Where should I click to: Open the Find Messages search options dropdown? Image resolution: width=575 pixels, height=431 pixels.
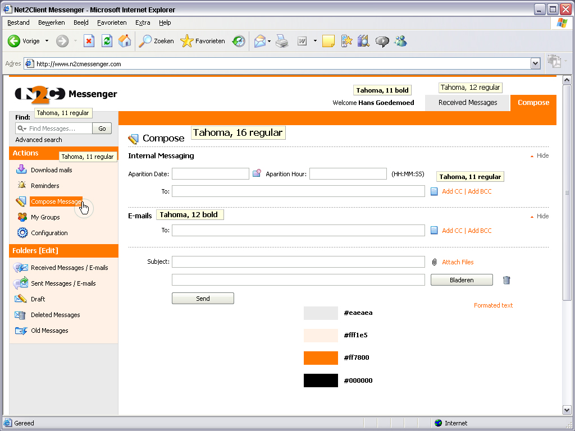(x=22, y=129)
